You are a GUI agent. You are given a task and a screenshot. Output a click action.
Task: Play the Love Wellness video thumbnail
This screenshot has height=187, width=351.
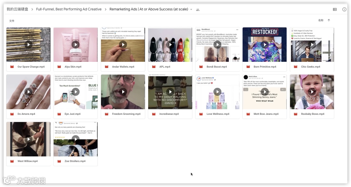coord(217,92)
